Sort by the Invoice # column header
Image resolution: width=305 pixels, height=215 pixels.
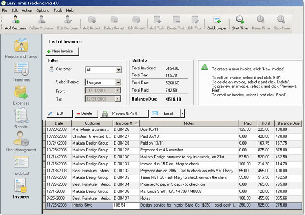[126, 123]
